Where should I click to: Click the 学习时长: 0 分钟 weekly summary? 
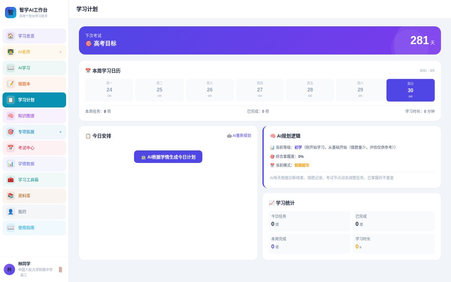(420, 111)
